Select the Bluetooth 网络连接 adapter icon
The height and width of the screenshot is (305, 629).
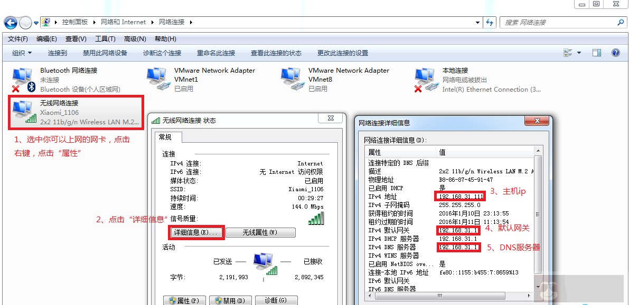coord(22,75)
